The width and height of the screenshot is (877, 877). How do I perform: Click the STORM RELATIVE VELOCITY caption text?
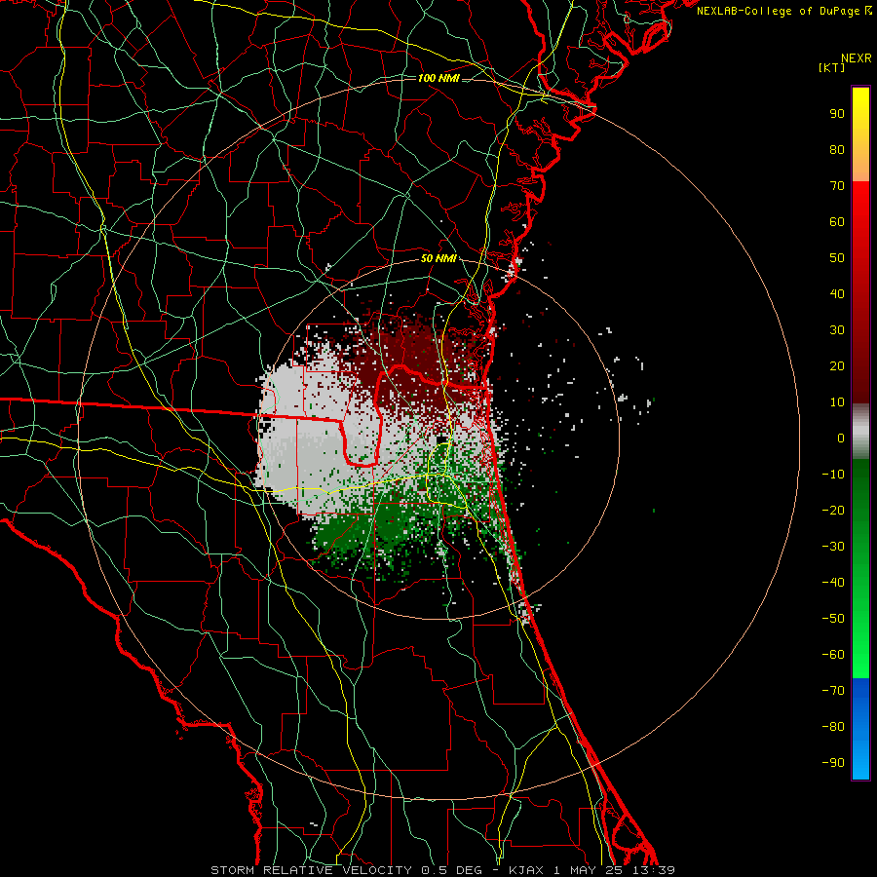311,870
